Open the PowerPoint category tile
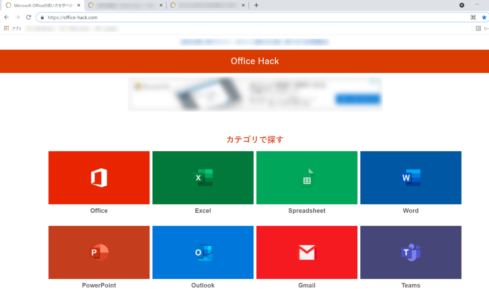Screen dimensions: 489x289 point(99,252)
